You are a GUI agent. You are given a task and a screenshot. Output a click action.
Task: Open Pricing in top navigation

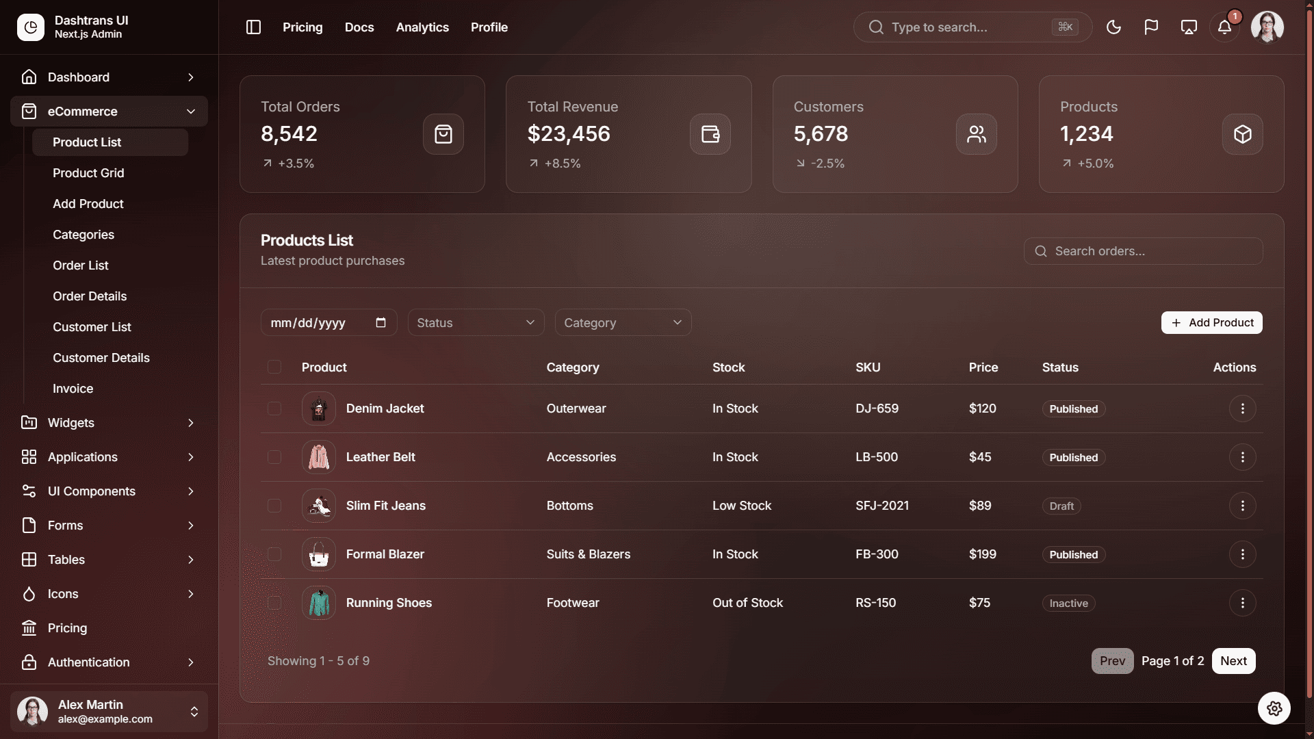tap(302, 27)
